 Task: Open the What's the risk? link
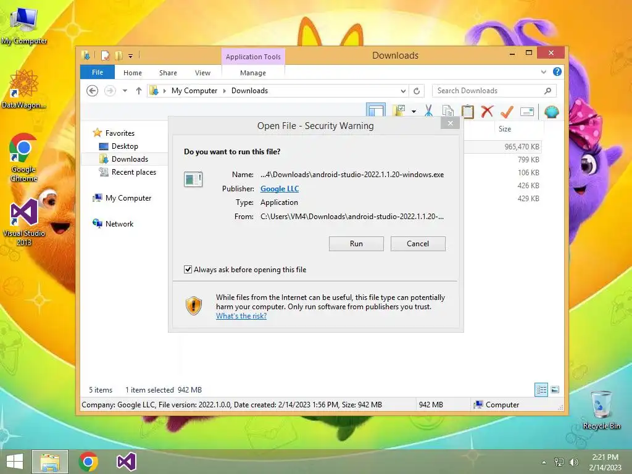pyautogui.click(x=241, y=316)
